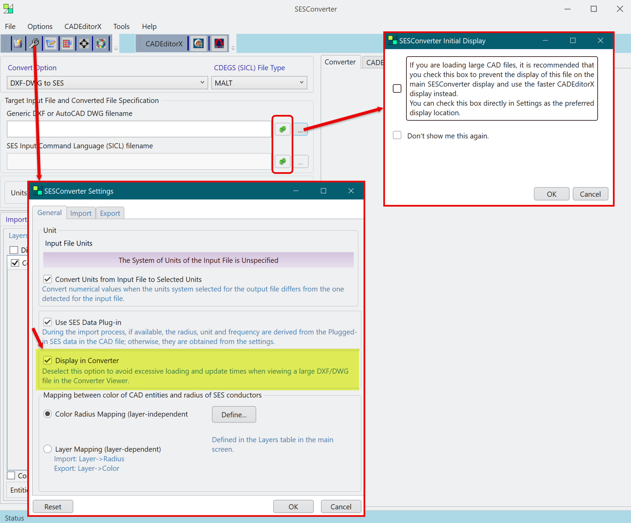Click the Initial Display dialog title bar icon

click(x=393, y=40)
